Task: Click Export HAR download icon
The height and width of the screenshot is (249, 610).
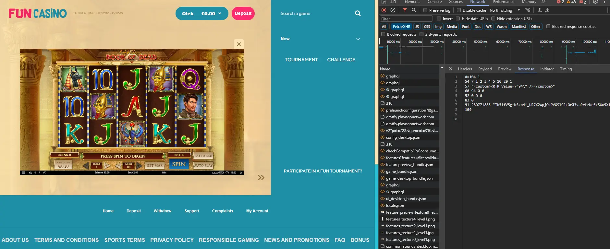Action: click(x=547, y=10)
